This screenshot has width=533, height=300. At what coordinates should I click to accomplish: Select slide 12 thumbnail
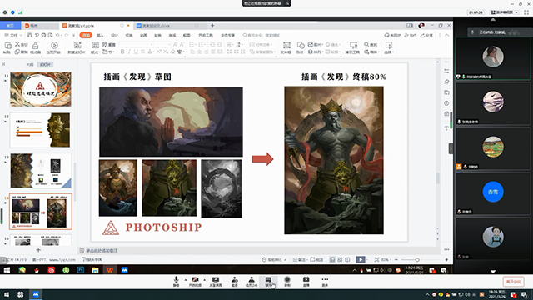[x=41, y=130]
